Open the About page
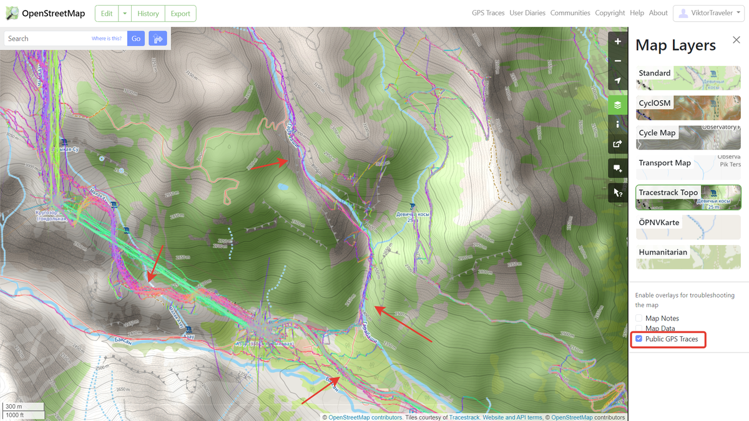749x421 pixels. click(x=658, y=13)
